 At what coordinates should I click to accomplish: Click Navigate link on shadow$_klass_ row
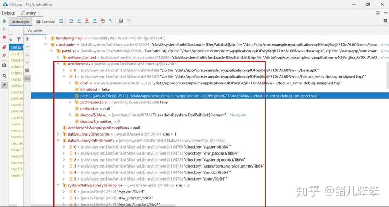click(238, 115)
